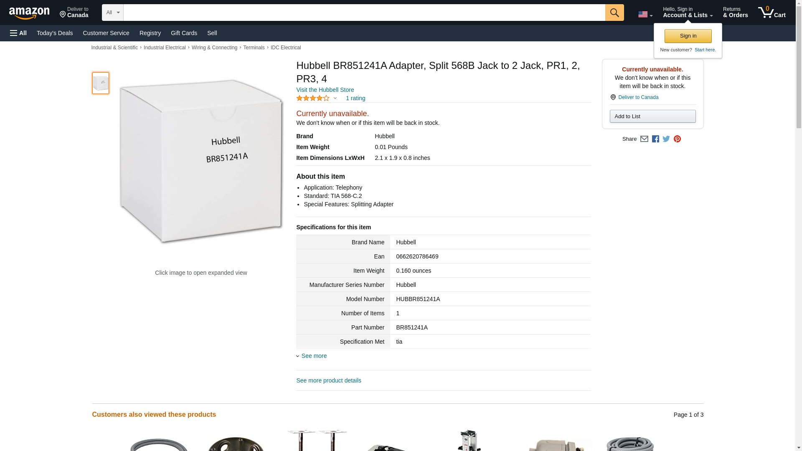802x451 pixels.
Task: Go to Customer Service page
Action: tap(106, 33)
